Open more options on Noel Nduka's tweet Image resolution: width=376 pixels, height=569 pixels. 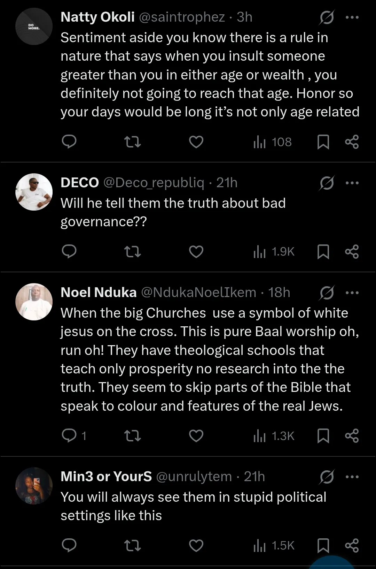click(x=352, y=293)
